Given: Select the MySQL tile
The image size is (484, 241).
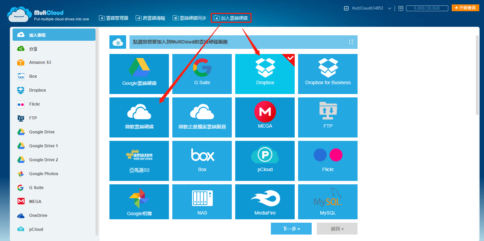Looking at the screenshot, I should click(328, 202).
